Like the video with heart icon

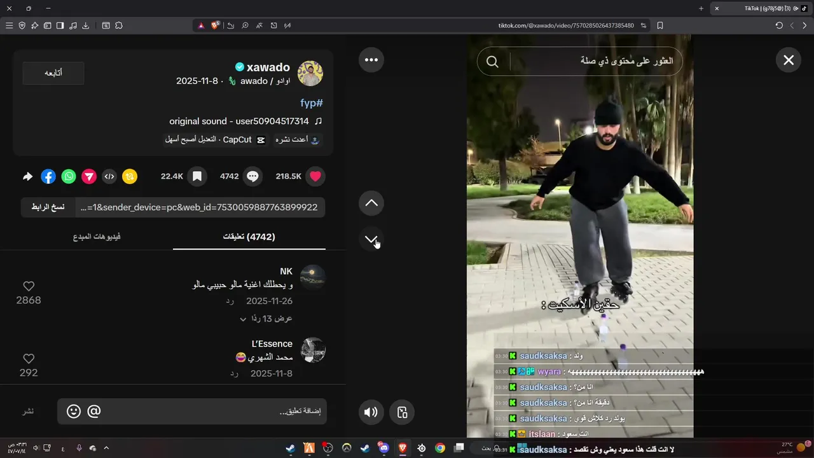tap(315, 176)
